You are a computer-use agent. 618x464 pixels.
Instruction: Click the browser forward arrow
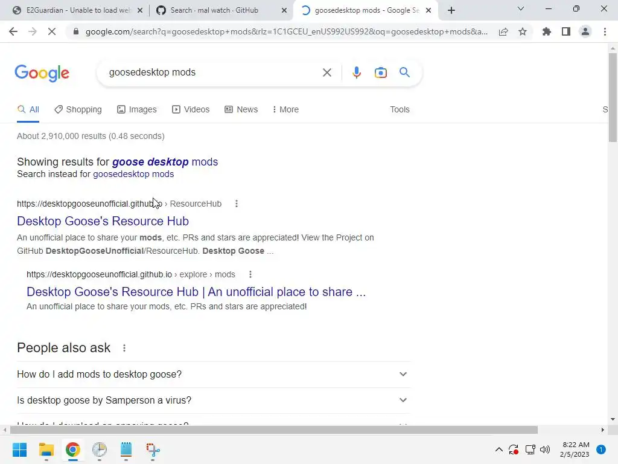(33, 31)
